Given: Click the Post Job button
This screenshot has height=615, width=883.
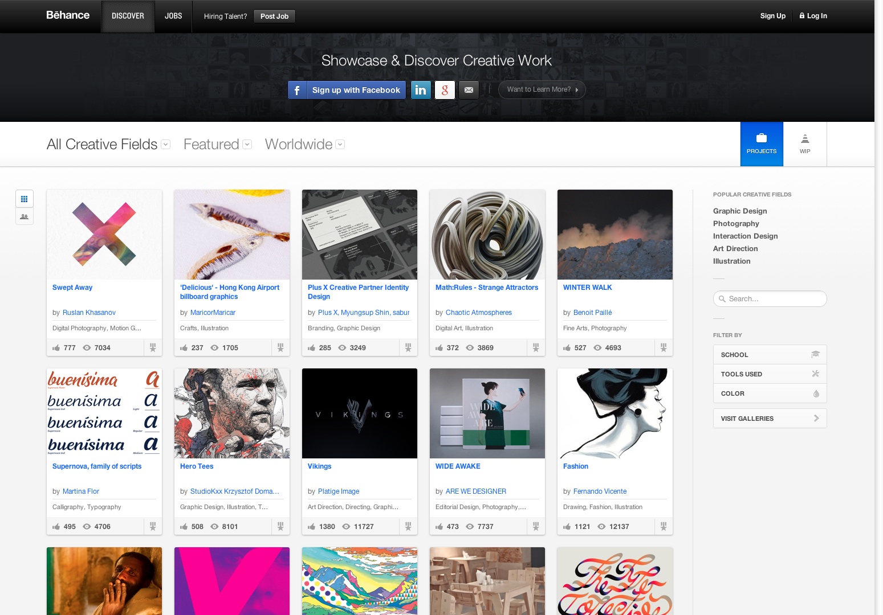Looking at the screenshot, I should pyautogui.click(x=274, y=17).
